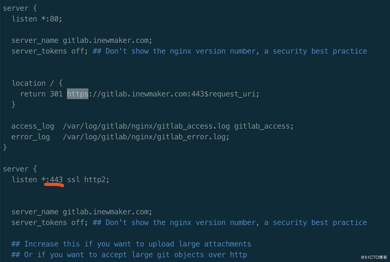Image resolution: width=390 pixels, height=262 pixels.
Task: Click first server_name gitlab.inewmaker.com line
Action: [x=82, y=40]
